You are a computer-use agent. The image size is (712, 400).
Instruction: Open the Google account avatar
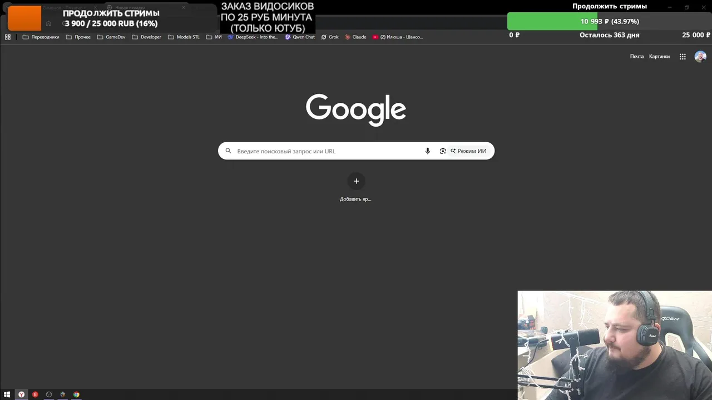(x=700, y=57)
